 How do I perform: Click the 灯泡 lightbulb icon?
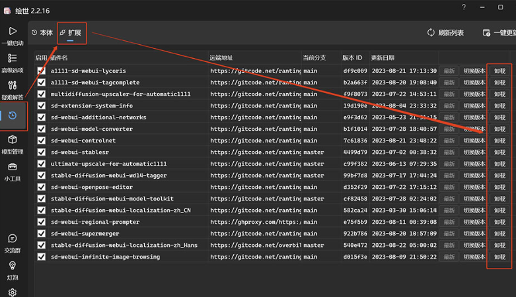[13, 265]
